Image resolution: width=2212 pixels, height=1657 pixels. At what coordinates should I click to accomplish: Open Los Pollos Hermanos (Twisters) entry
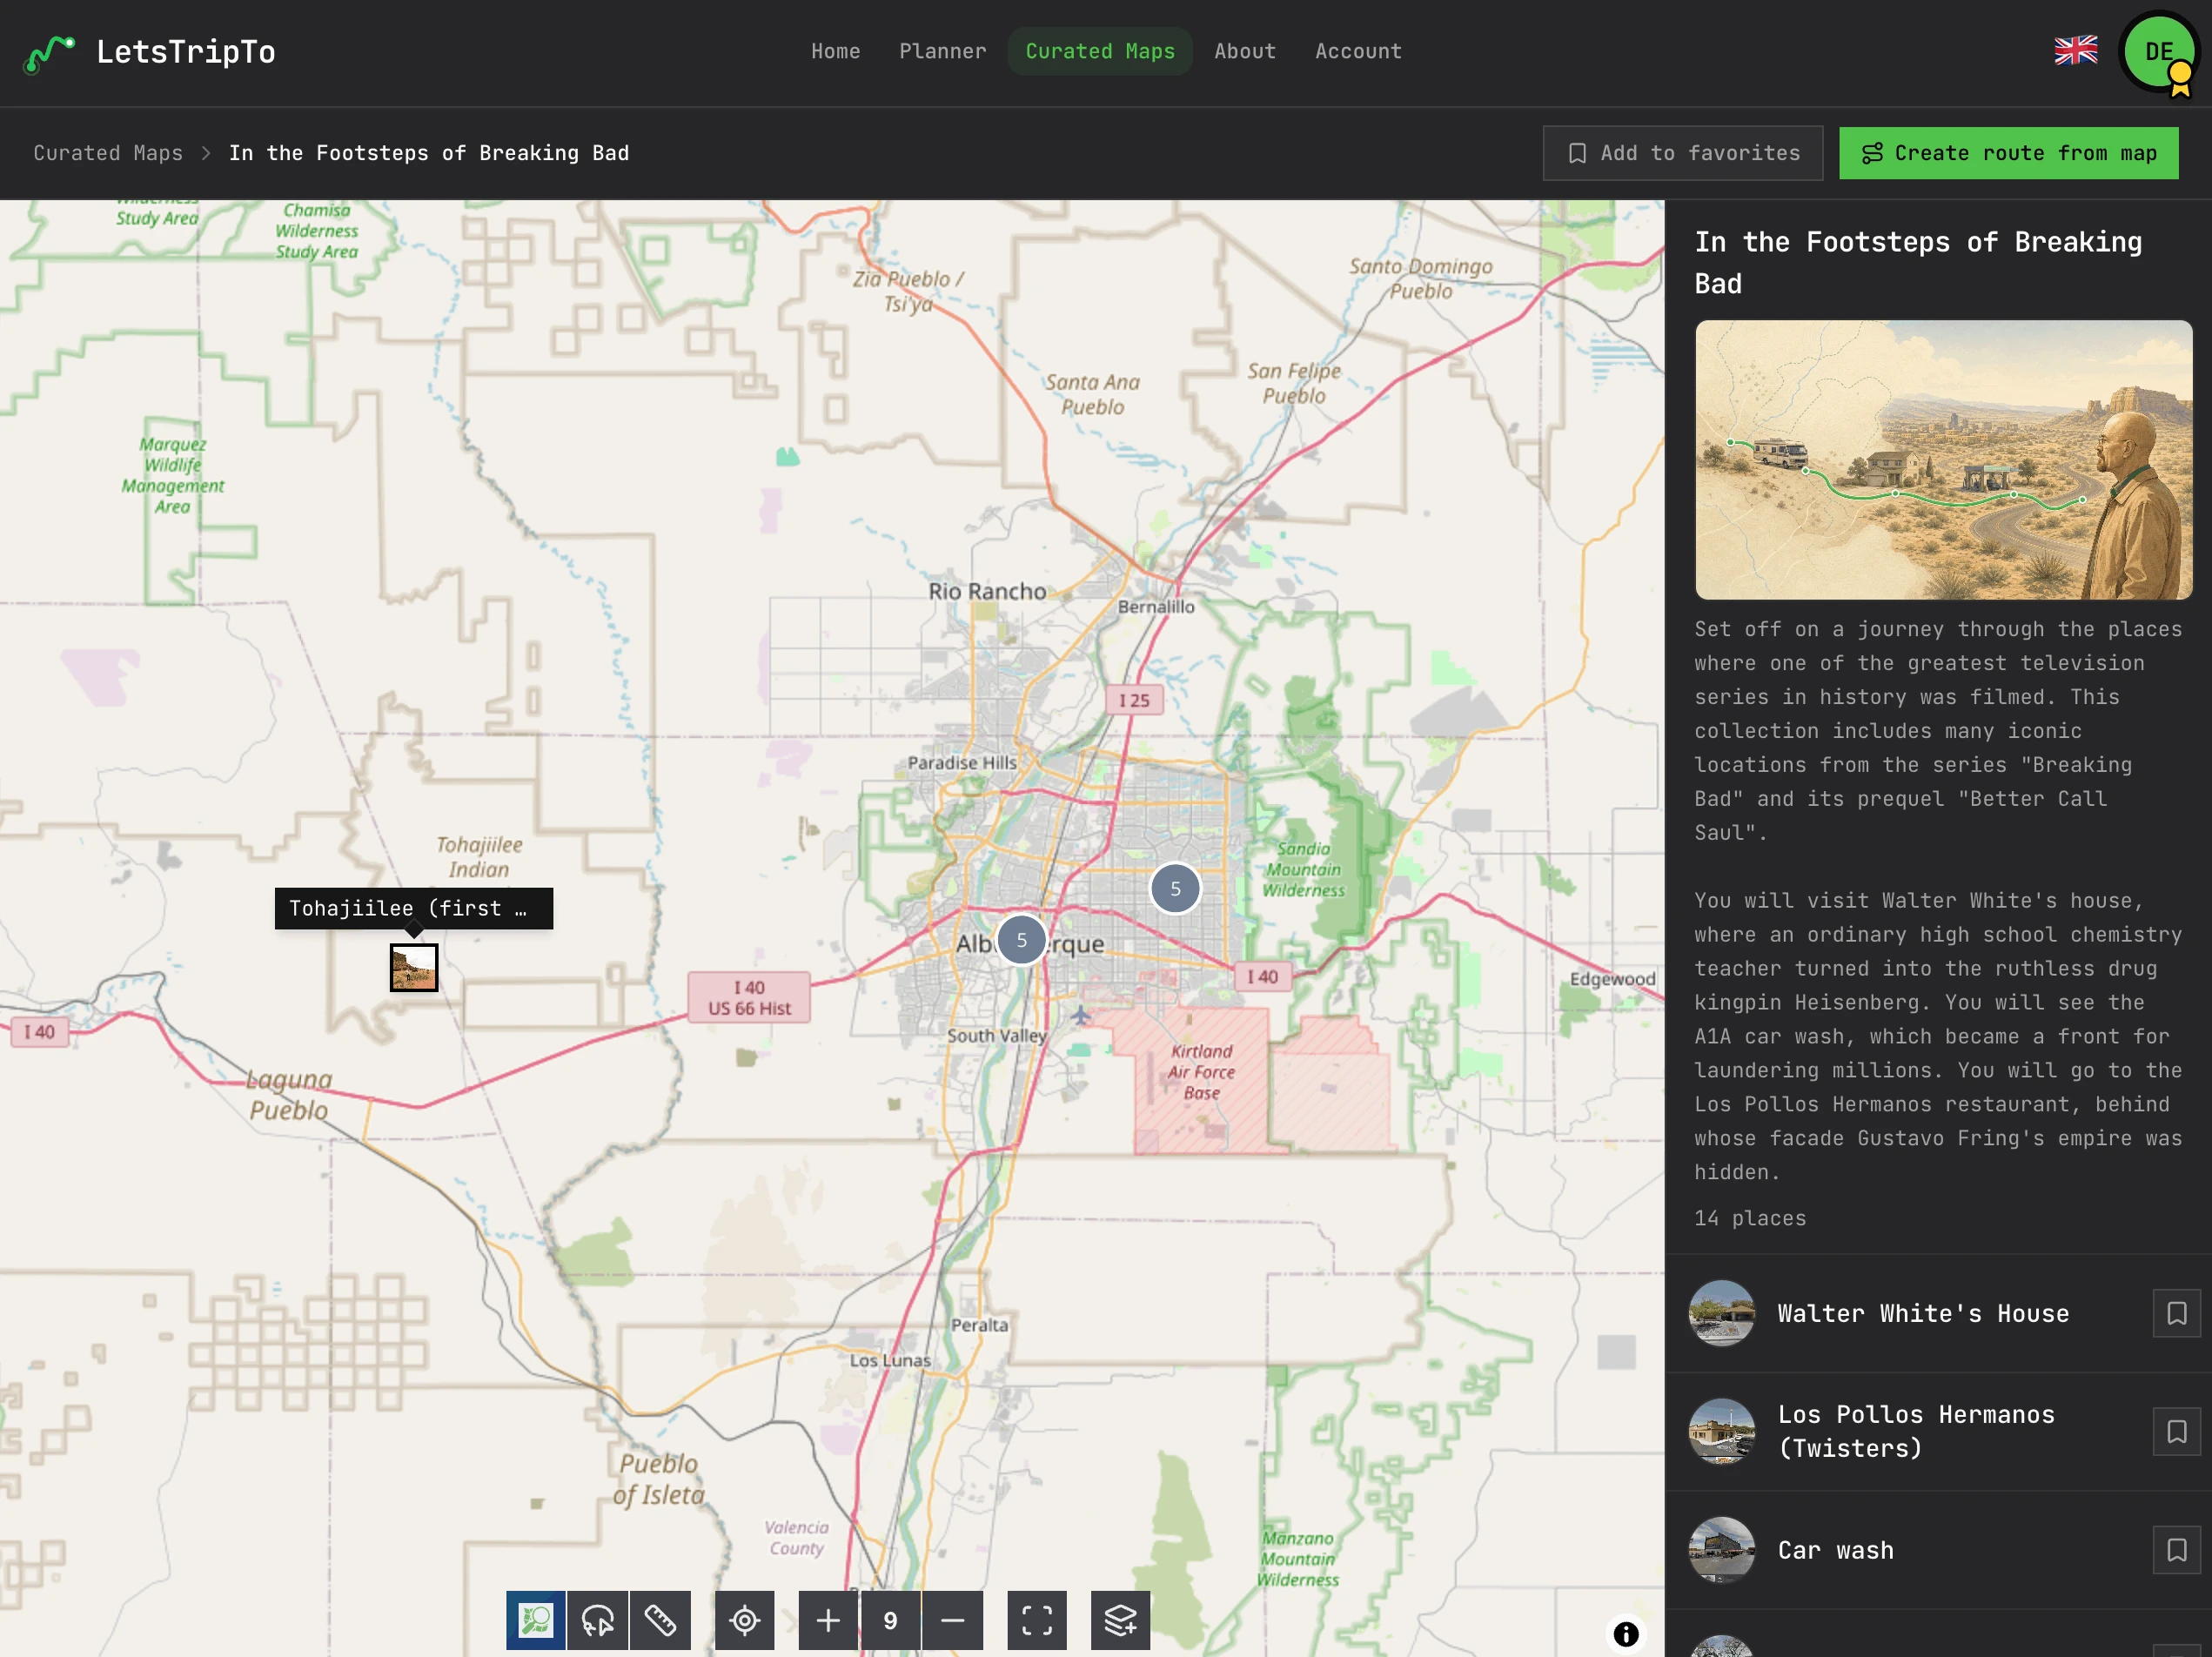1938,1431
